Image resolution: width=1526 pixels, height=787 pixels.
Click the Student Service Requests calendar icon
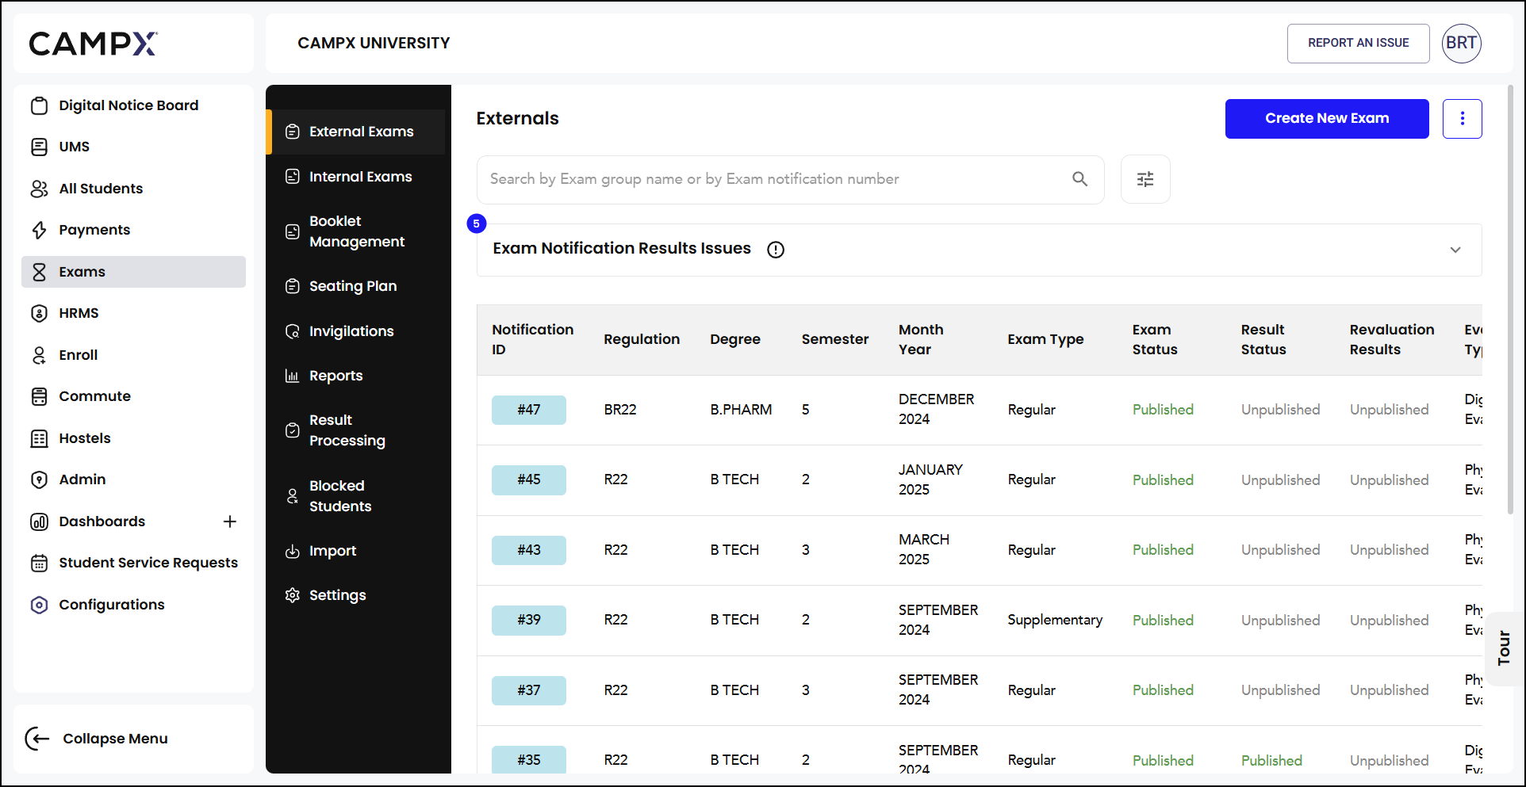[39, 563]
